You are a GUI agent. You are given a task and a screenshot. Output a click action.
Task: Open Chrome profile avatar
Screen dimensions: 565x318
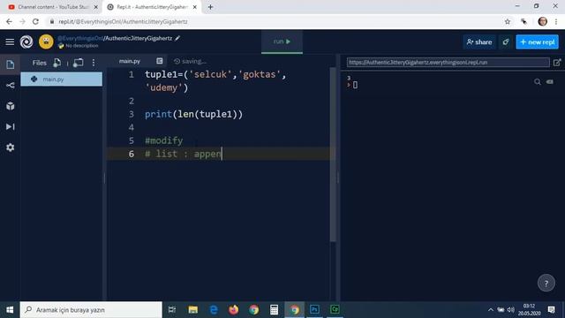point(542,21)
